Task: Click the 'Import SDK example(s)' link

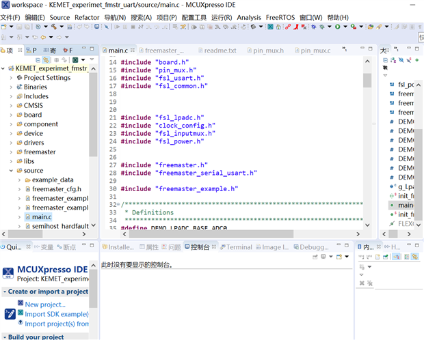Action: 57,314
